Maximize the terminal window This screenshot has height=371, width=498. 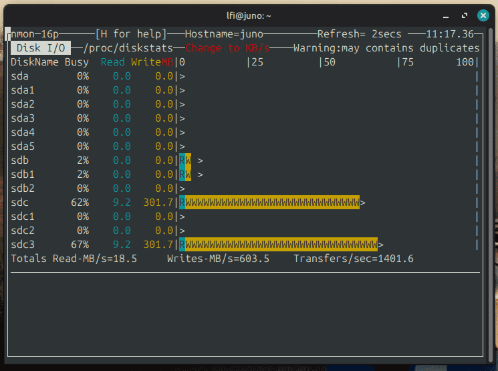tap(465, 15)
